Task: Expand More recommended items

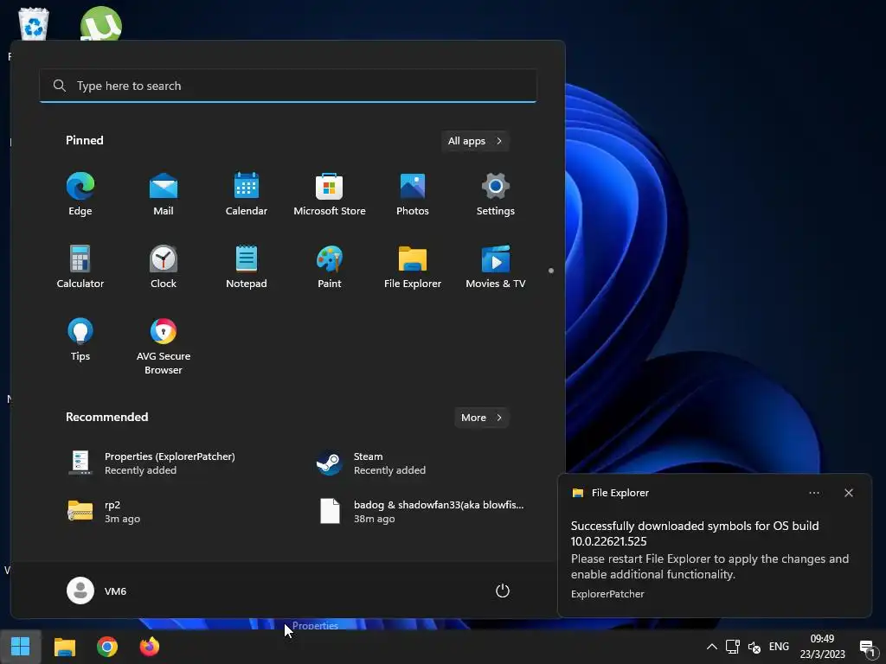Action: point(481,418)
